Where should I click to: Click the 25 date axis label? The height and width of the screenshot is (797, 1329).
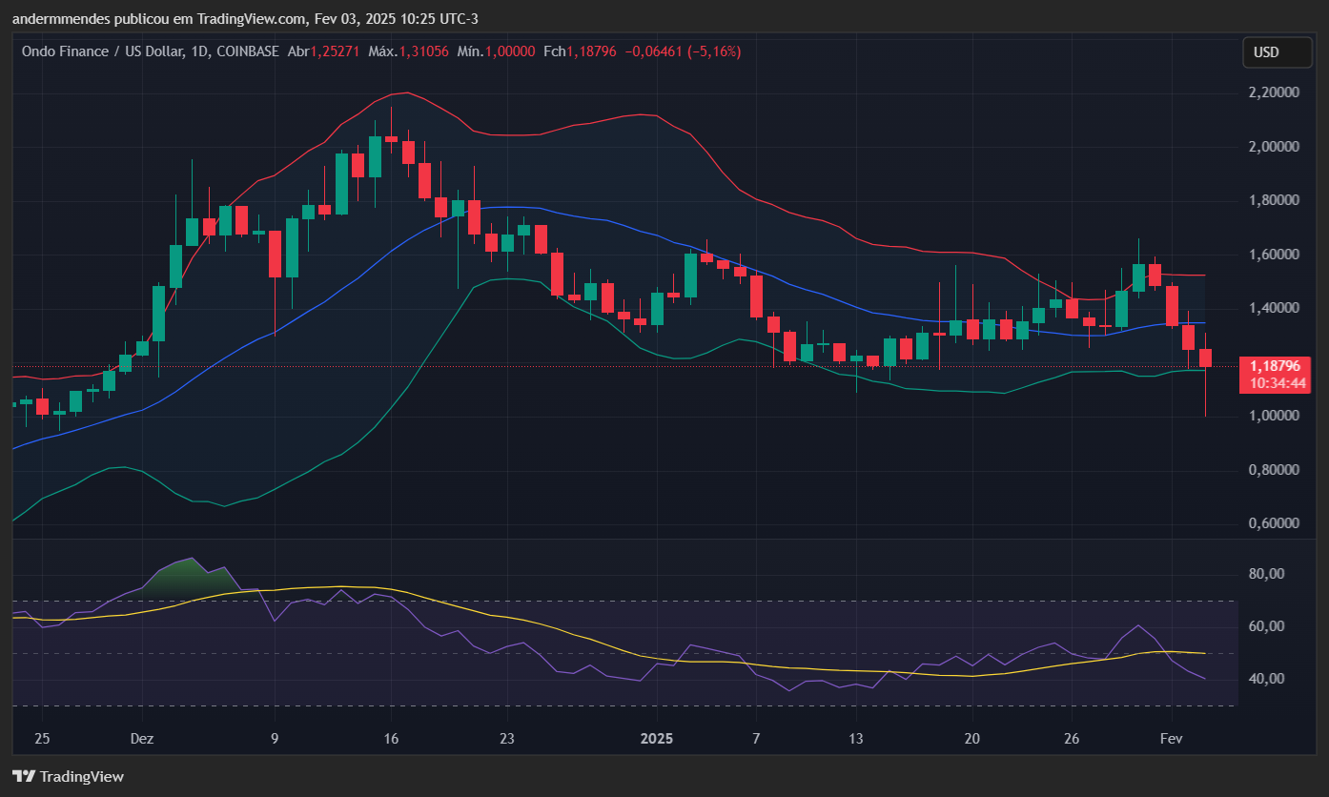[41, 739]
